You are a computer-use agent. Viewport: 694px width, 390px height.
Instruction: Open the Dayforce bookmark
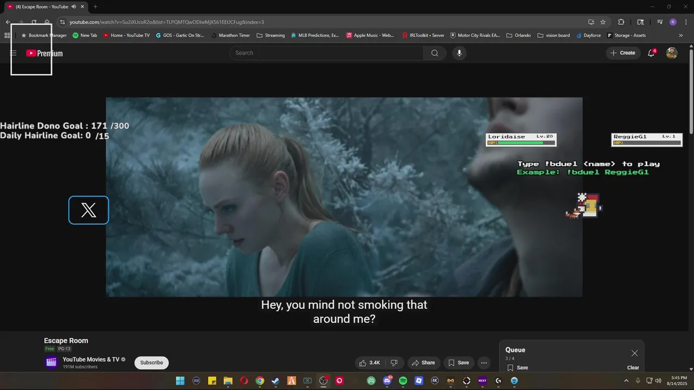point(588,35)
